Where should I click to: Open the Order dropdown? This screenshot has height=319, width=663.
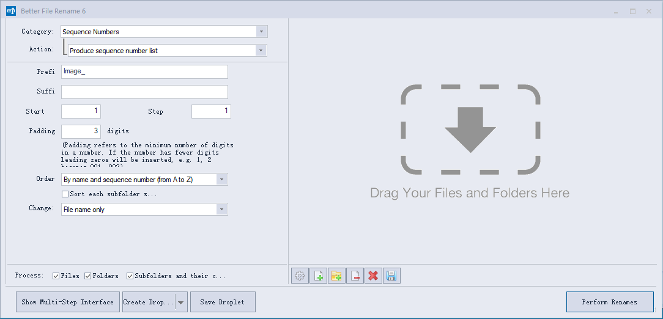(222, 180)
